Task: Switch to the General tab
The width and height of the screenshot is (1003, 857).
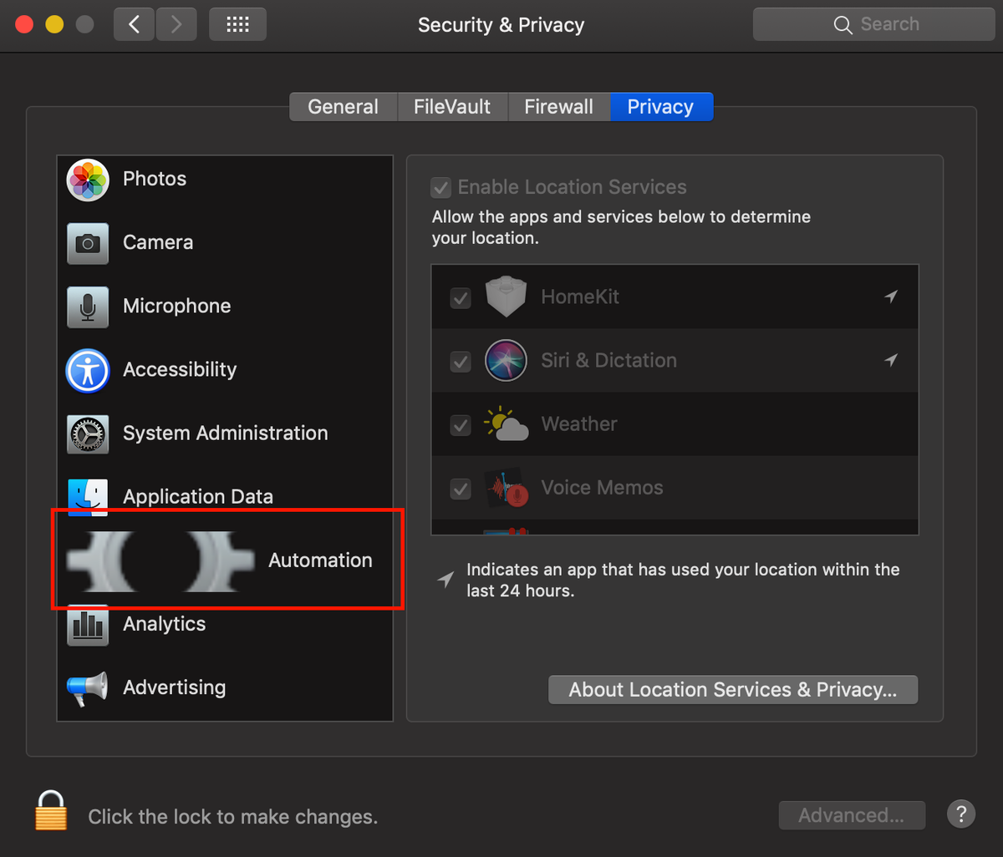Action: click(343, 107)
